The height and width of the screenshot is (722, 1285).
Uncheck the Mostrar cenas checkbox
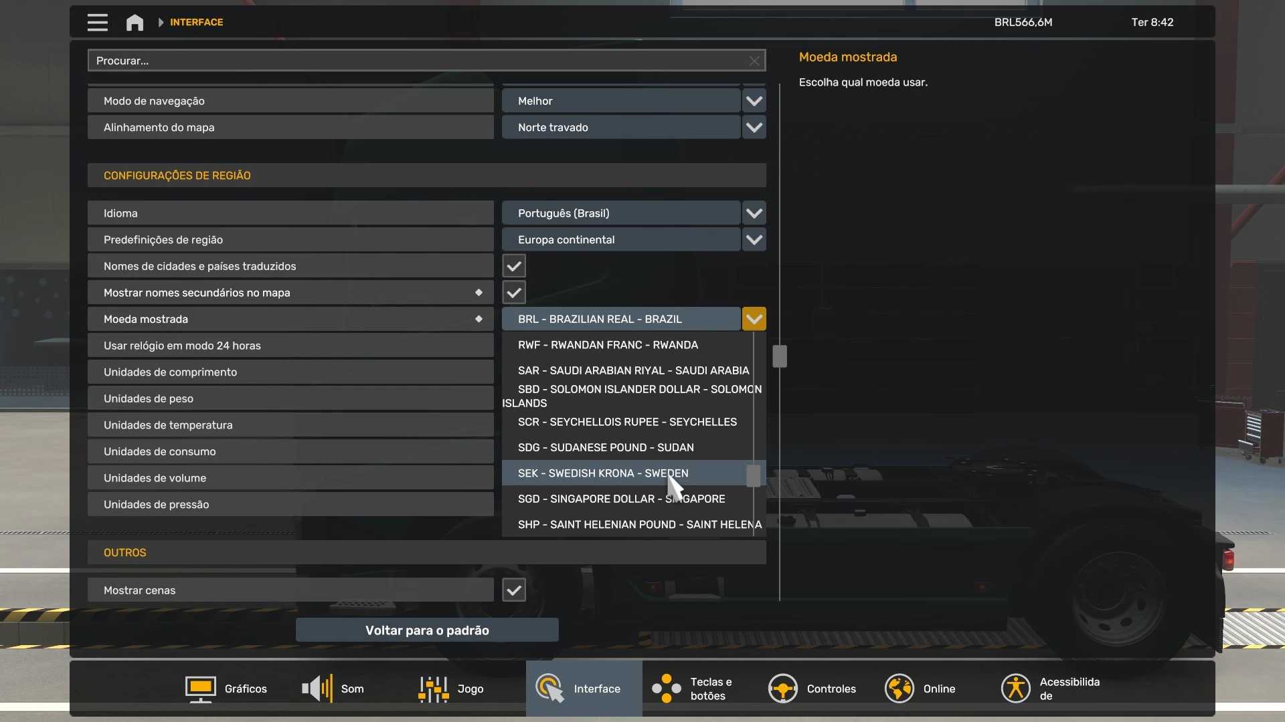pos(514,590)
